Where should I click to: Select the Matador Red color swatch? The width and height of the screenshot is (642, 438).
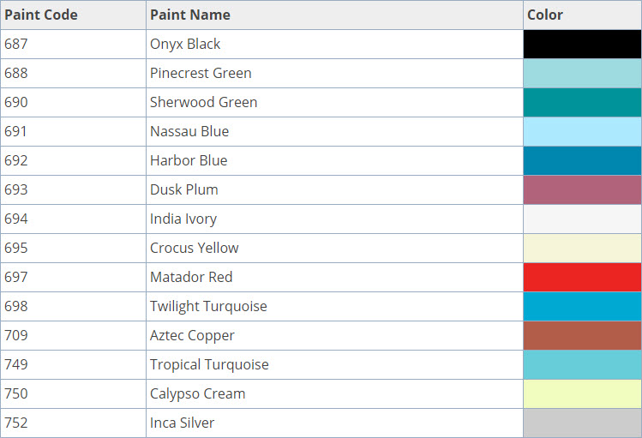click(582, 278)
